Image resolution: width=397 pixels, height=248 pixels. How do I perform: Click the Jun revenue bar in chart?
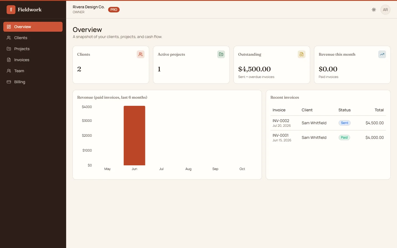click(135, 136)
